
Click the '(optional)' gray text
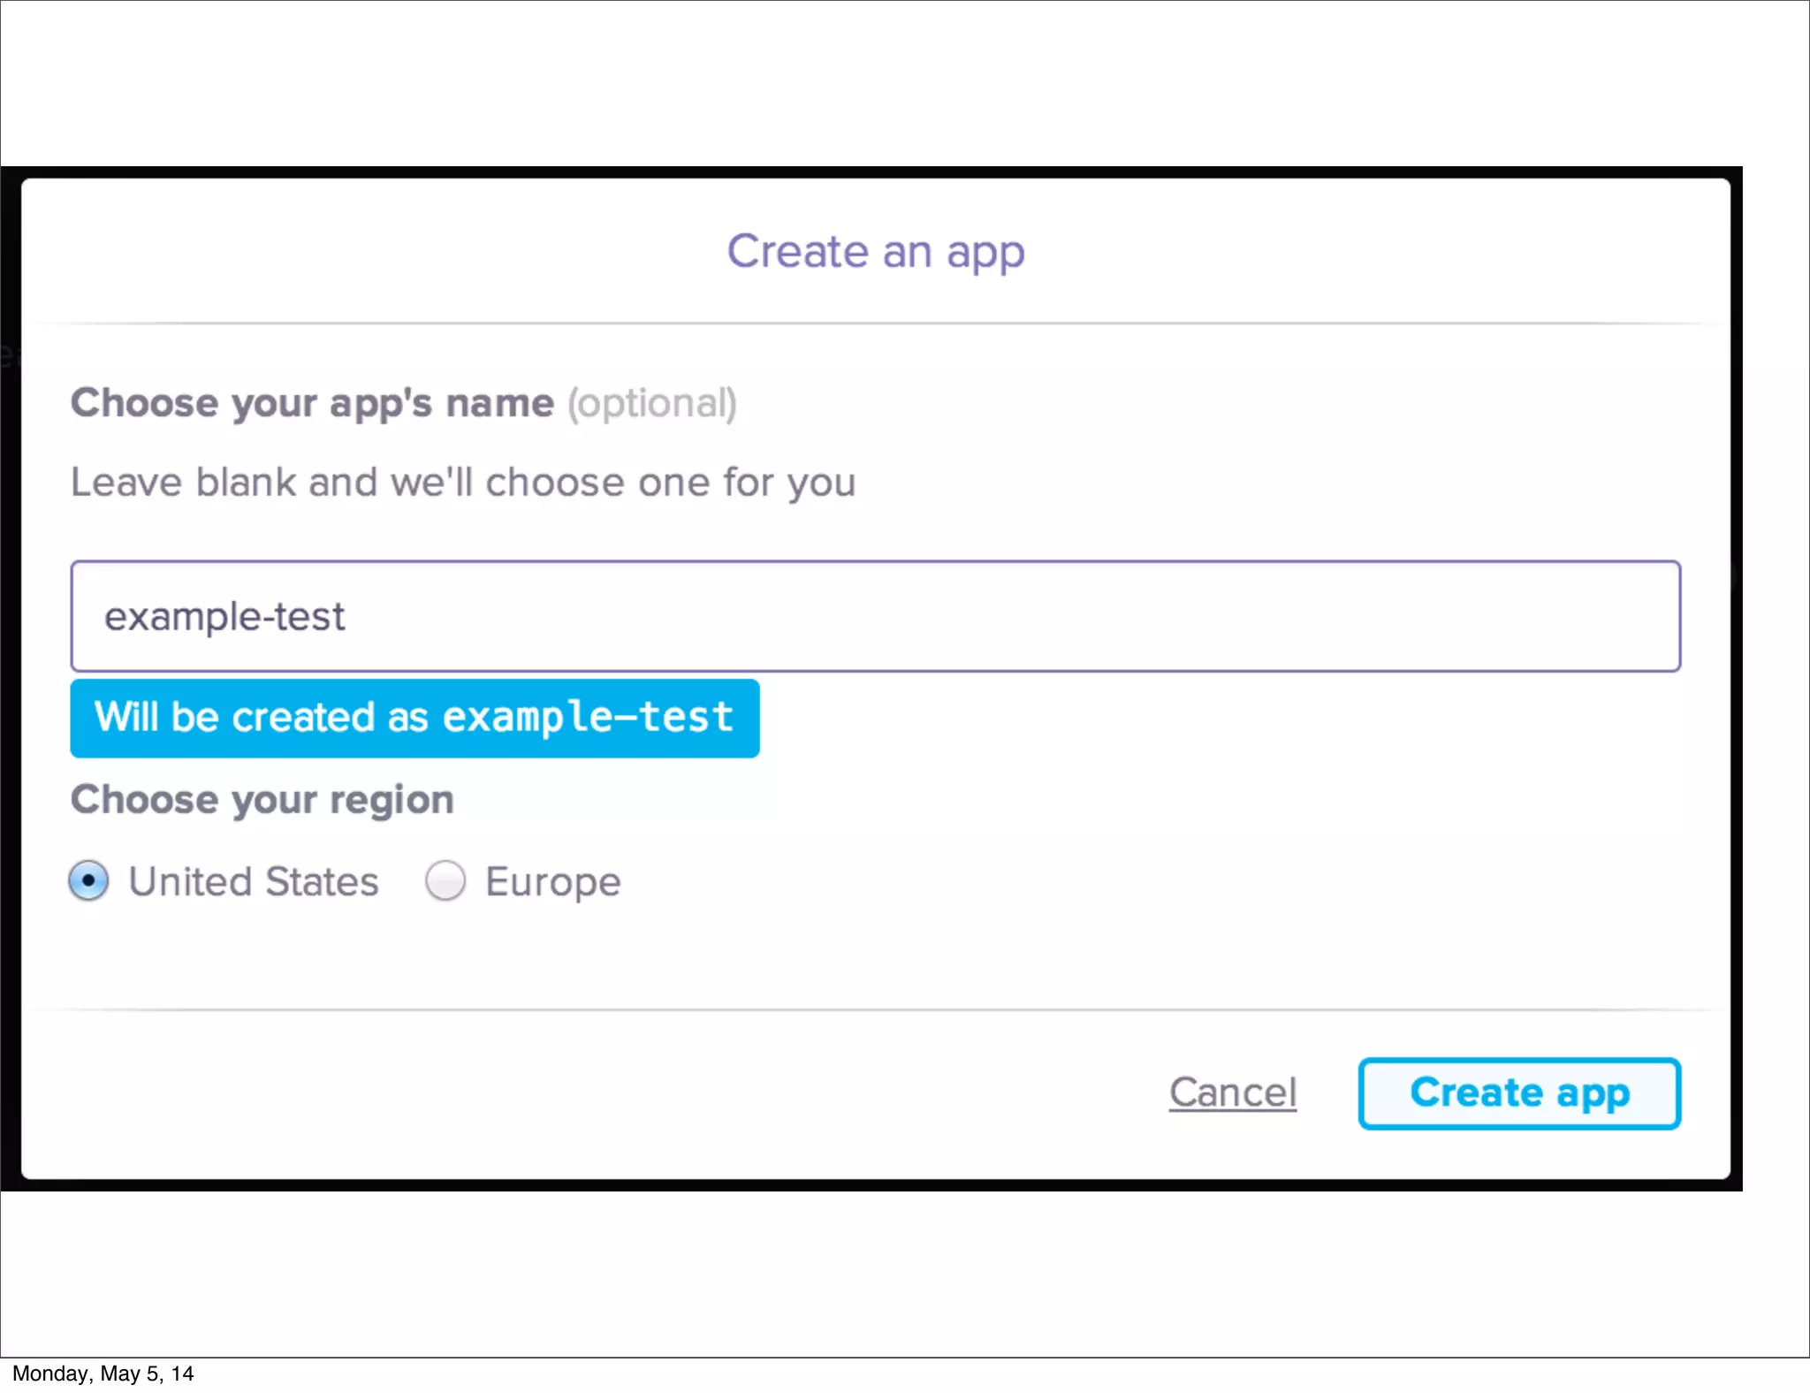pyautogui.click(x=652, y=404)
